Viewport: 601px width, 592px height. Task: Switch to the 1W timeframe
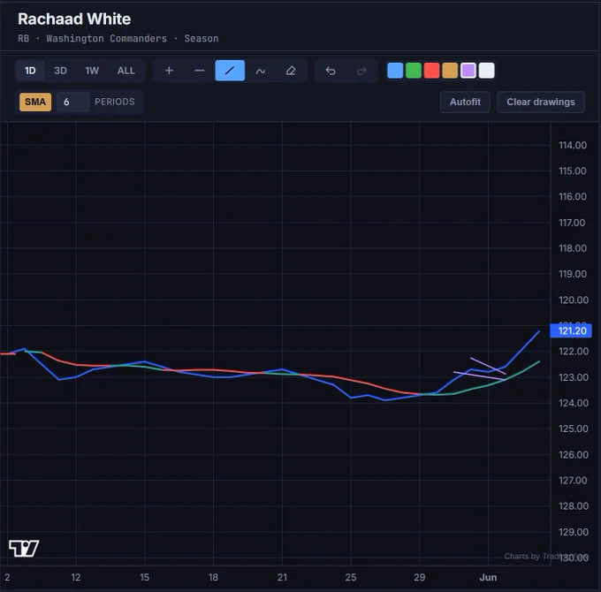(x=92, y=71)
